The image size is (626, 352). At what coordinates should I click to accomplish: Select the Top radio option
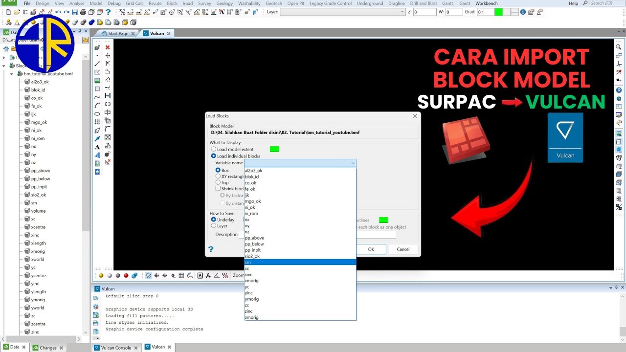[218, 182]
